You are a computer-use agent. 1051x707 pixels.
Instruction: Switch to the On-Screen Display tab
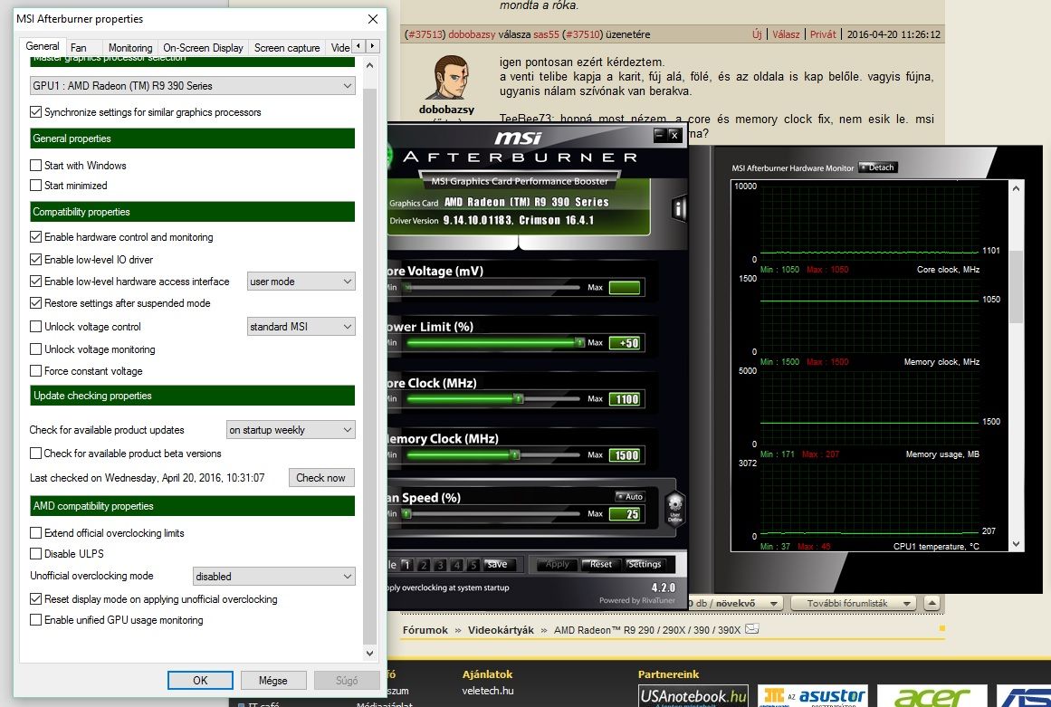[203, 48]
